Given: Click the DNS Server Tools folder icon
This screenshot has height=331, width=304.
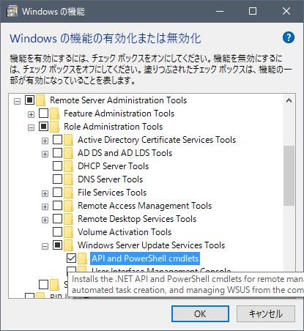Looking at the screenshot, I should pos(69,179).
